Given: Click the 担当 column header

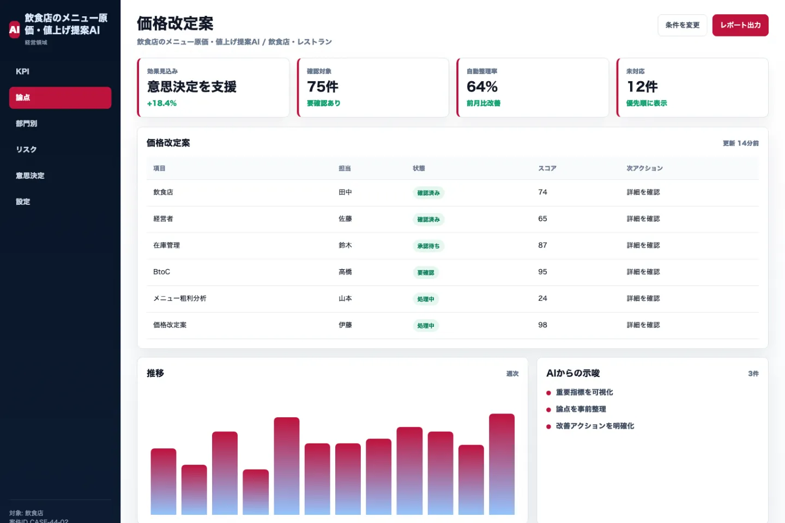Looking at the screenshot, I should tap(345, 168).
